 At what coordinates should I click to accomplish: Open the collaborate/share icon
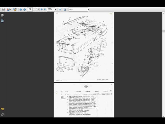[x=15, y=9]
